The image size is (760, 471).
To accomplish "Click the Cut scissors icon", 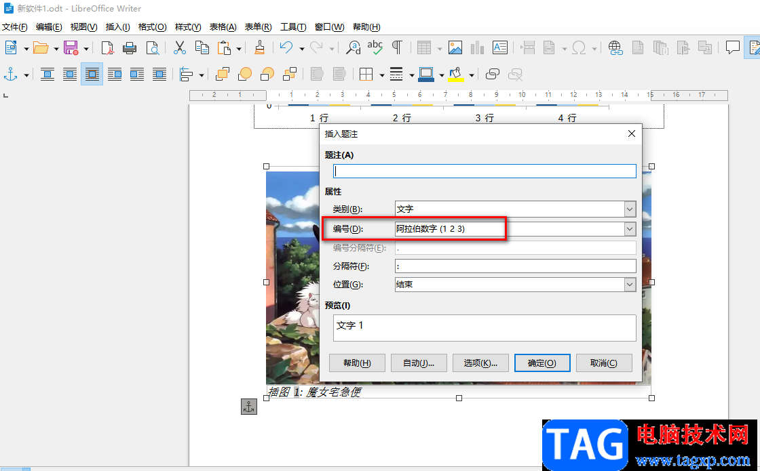I will pyautogui.click(x=180, y=48).
